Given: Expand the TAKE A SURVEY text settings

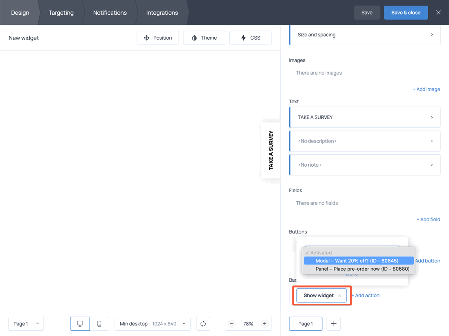Looking at the screenshot, I should pyautogui.click(x=364, y=117).
